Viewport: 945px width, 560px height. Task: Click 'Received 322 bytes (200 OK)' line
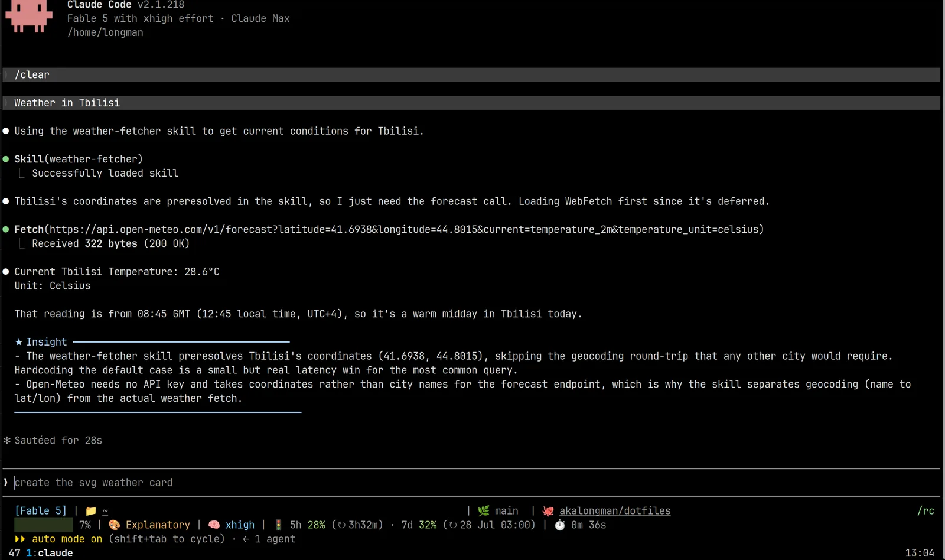coord(111,243)
